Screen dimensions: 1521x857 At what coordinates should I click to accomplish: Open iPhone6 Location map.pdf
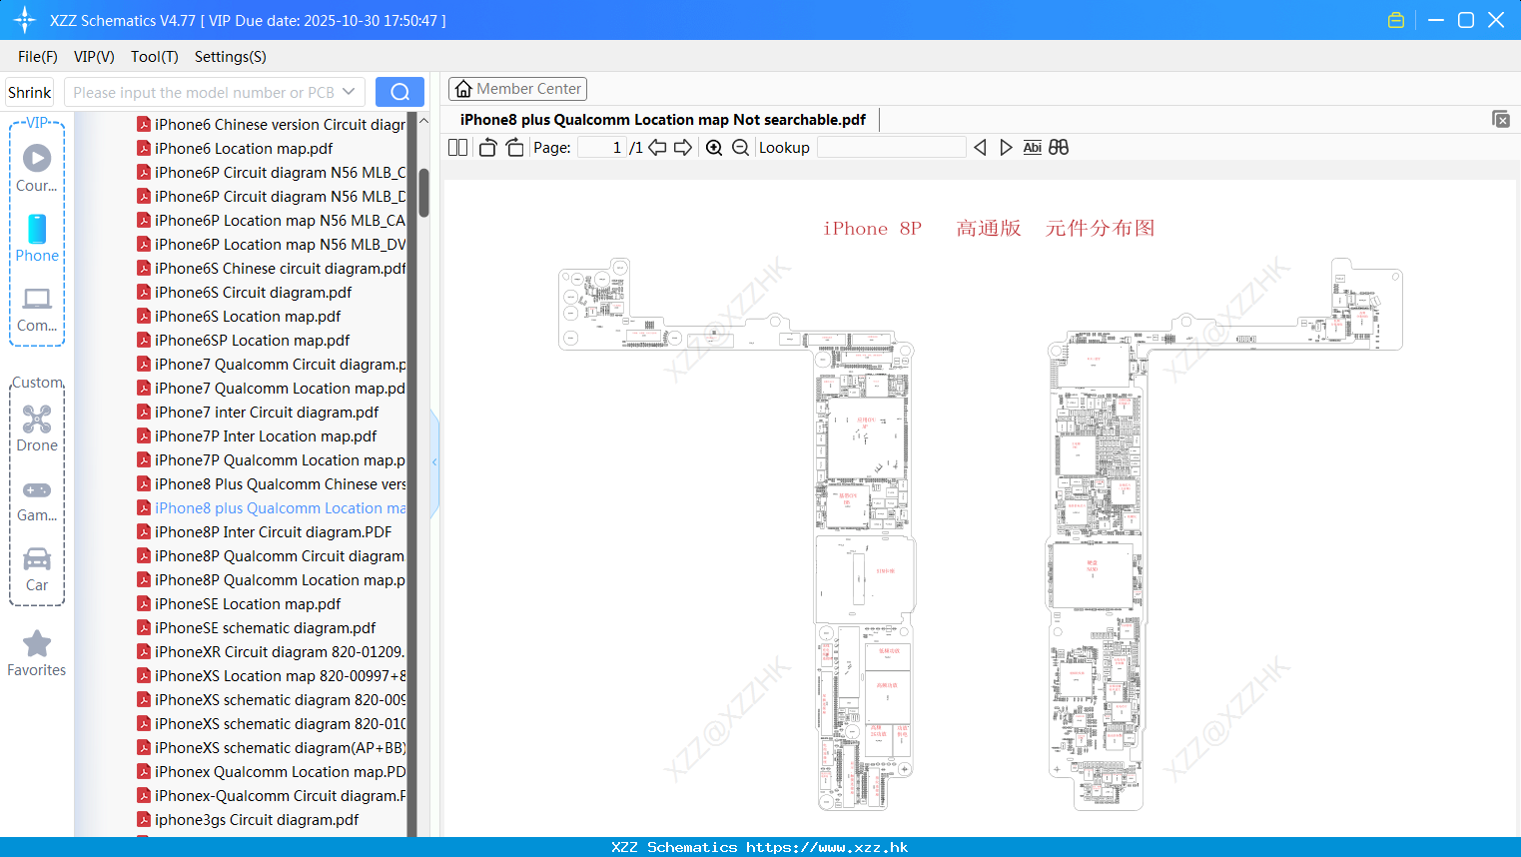coord(244,149)
